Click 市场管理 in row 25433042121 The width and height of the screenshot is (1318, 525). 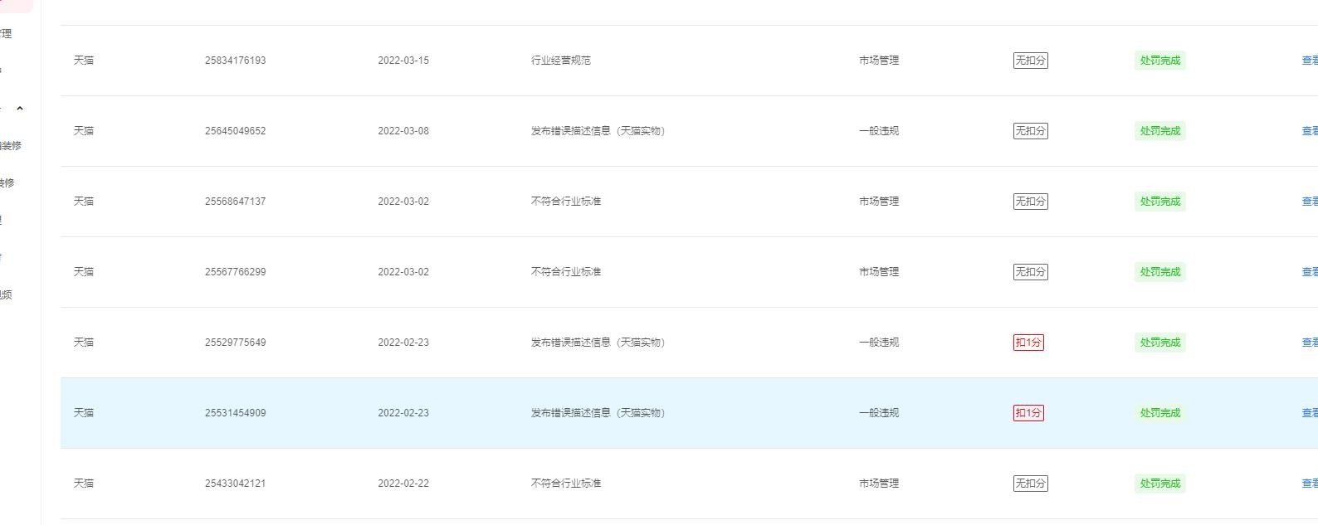(879, 484)
